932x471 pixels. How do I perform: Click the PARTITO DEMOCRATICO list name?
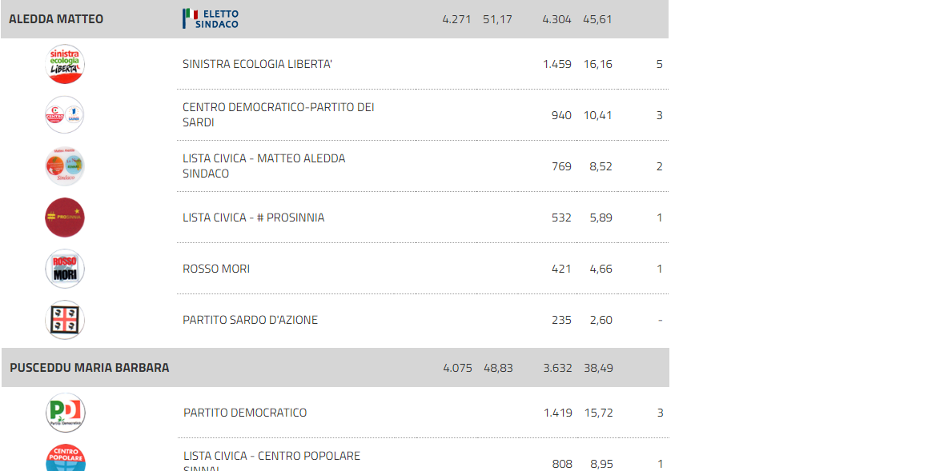[x=245, y=412]
